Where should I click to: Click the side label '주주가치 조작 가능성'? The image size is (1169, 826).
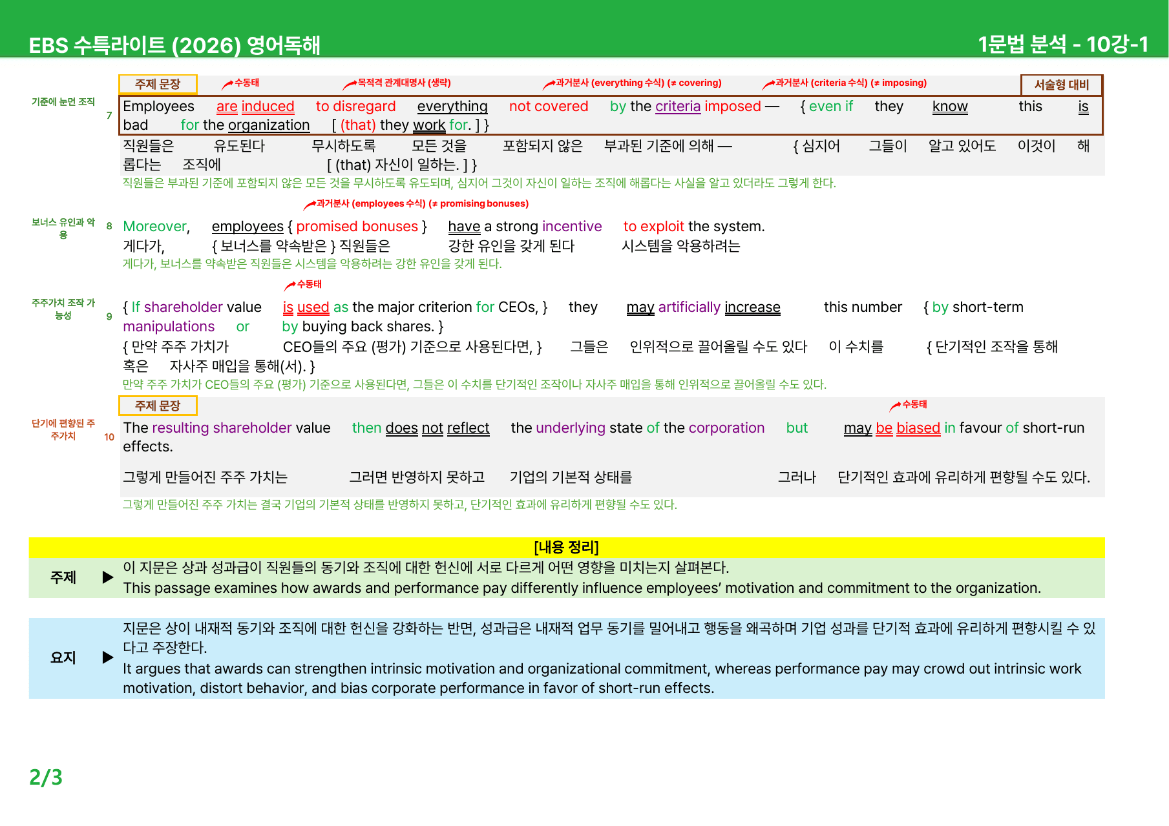63,309
